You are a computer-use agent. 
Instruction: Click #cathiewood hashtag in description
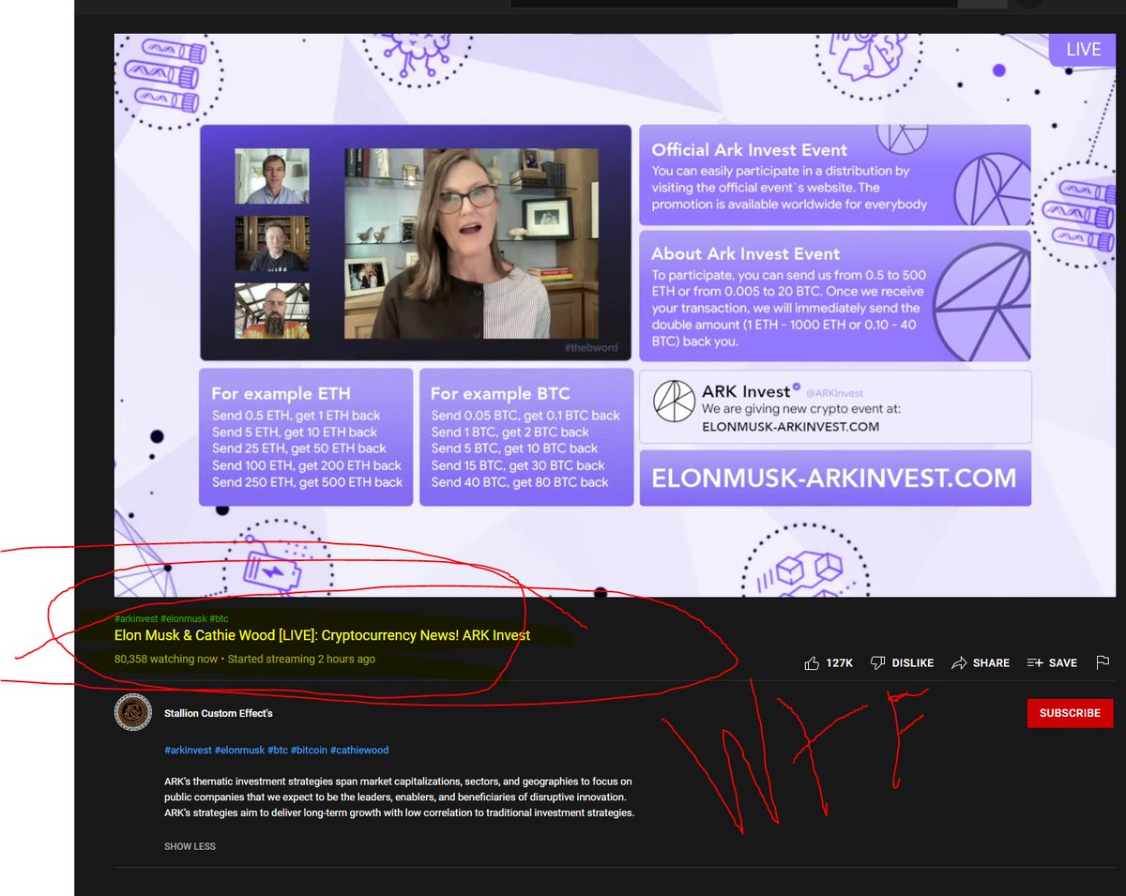point(359,751)
